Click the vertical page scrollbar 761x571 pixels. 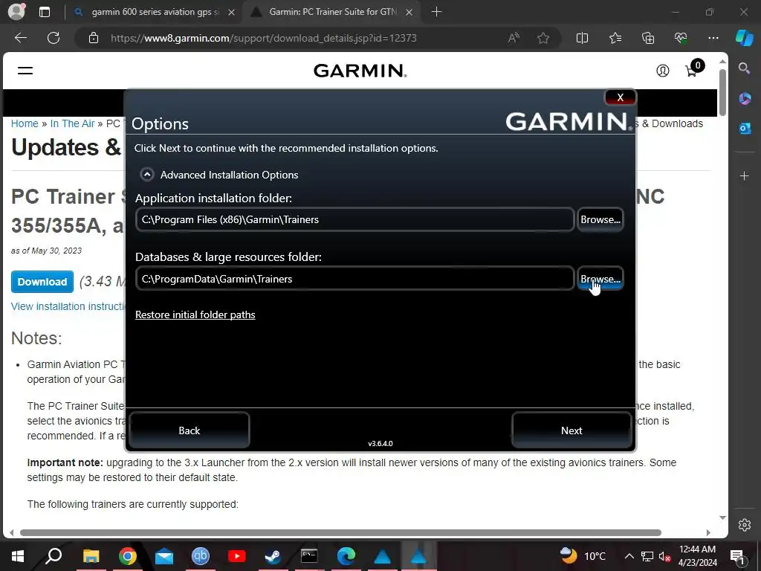pyautogui.click(x=722, y=92)
